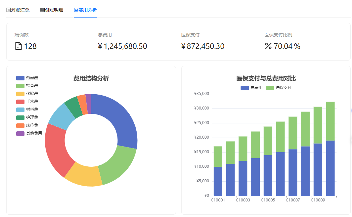This screenshot has height=217, width=352.
Task: Click the ¥20,000 axis label
Action: pos(201,137)
